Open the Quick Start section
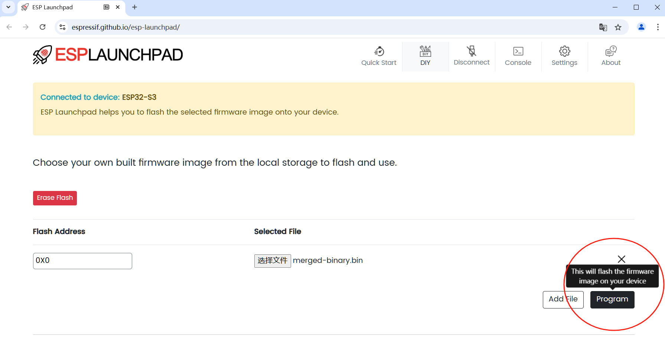The height and width of the screenshot is (363, 665). (379, 56)
